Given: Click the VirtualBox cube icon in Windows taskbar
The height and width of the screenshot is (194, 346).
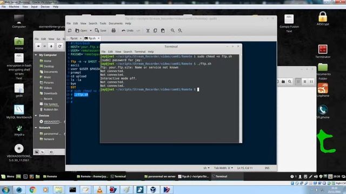Looking at the screenshot, I should pyautogui.click(x=153, y=190).
